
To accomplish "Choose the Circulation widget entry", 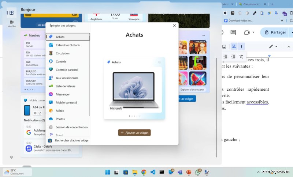I will pyautogui.click(x=68, y=53).
